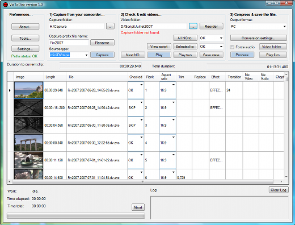Open Aspect ratio dropdown for rank 1 clip
Image resolution: width=295 pixels, height=225 pixels.
[x=174, y=85]
